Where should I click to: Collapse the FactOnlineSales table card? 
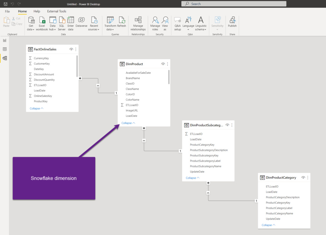coord(37,108)
